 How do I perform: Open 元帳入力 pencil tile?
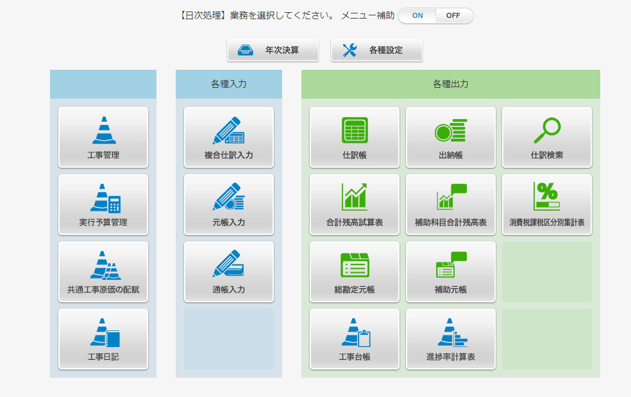228,204
